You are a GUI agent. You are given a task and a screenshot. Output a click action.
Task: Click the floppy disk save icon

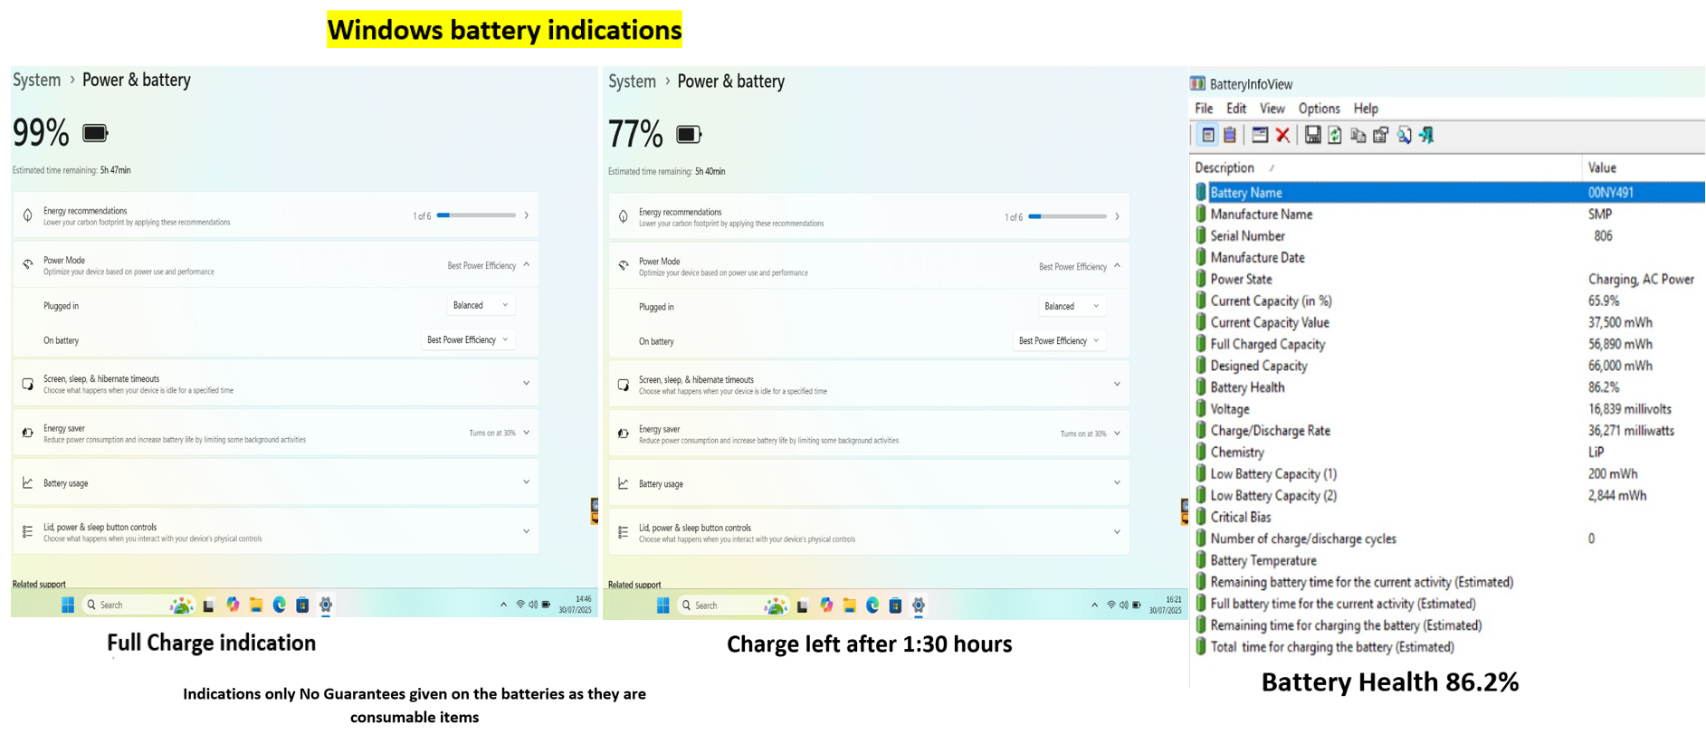[1312, 136]
